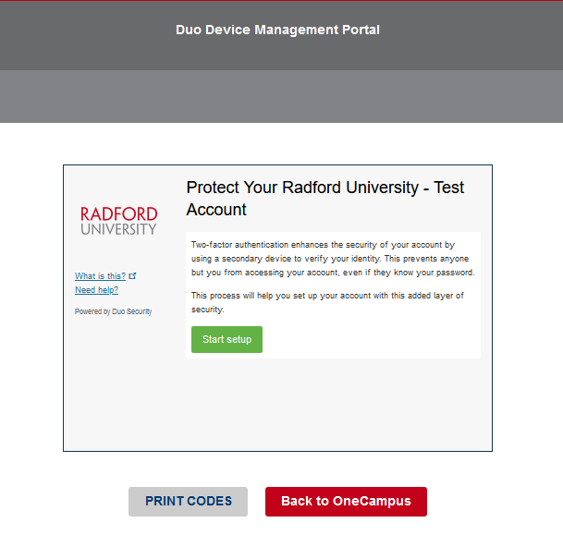Click the green Start setup button
Image resolution: width=563 pixels, height=547 pixels.
pos(226,339)
